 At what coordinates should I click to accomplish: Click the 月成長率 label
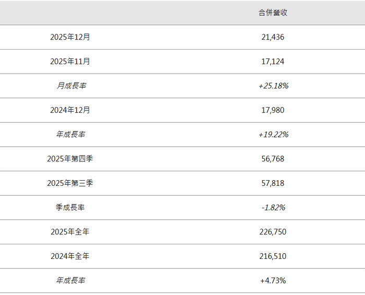(71, 86)
